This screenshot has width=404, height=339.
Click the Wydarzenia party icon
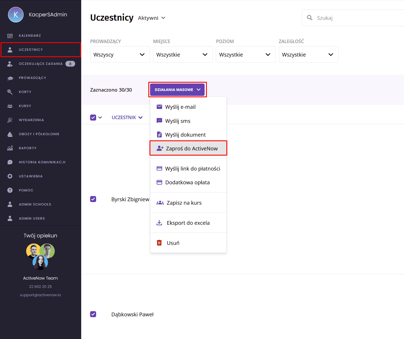tap(10, 120)
